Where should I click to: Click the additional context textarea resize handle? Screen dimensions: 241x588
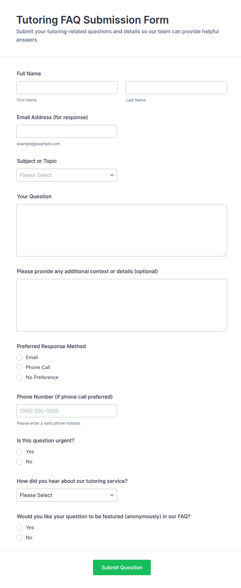[224, 329]
